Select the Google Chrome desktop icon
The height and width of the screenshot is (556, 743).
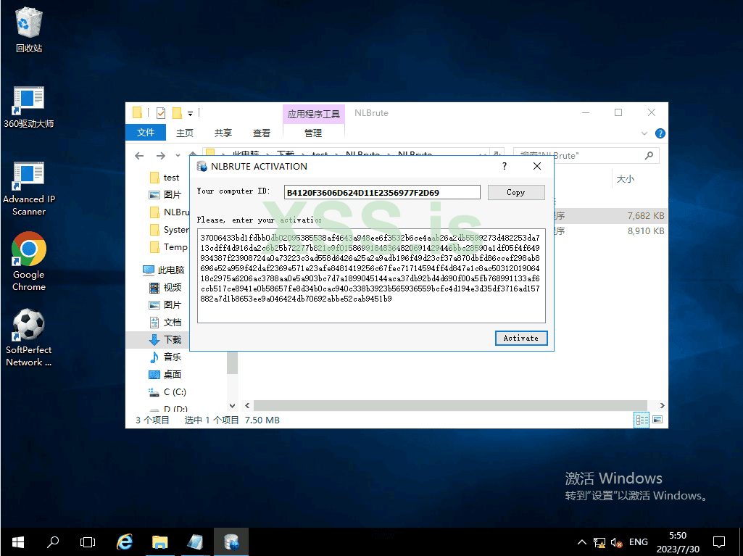29,260
